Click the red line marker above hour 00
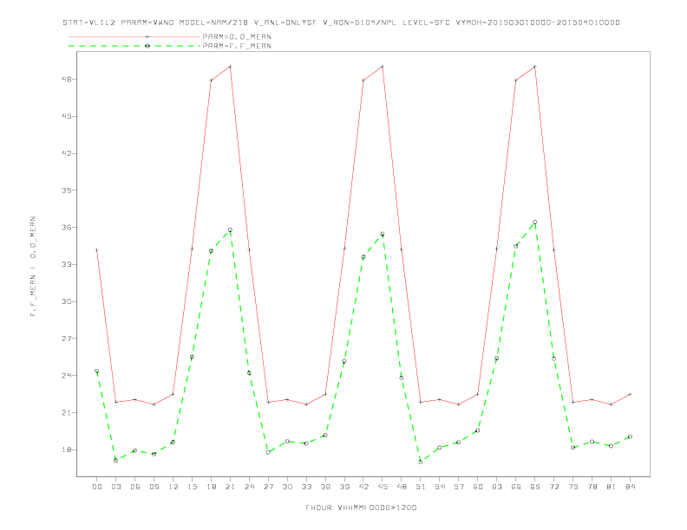This screenshot has height=530, width=687. pyautogui.click(x=97, y=250)
